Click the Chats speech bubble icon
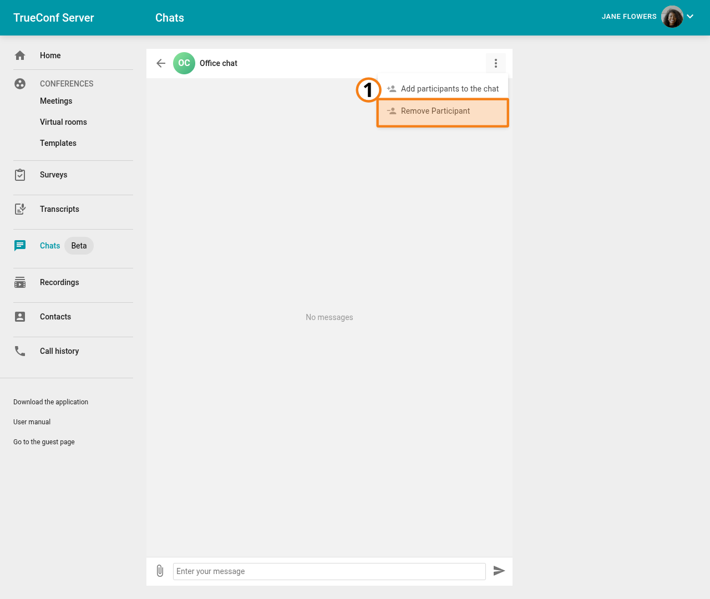 [x=20, y=245]
